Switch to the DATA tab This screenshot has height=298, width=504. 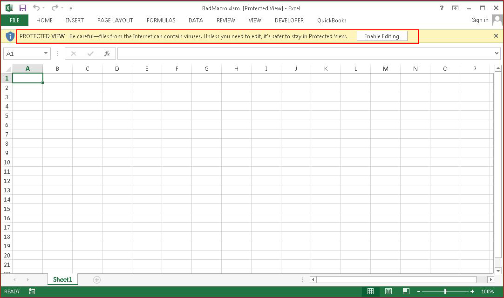point(196,20)
